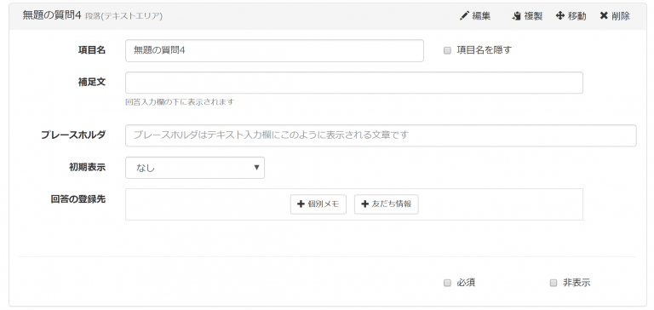Click the 複製 text label

[x=533, y=16]
